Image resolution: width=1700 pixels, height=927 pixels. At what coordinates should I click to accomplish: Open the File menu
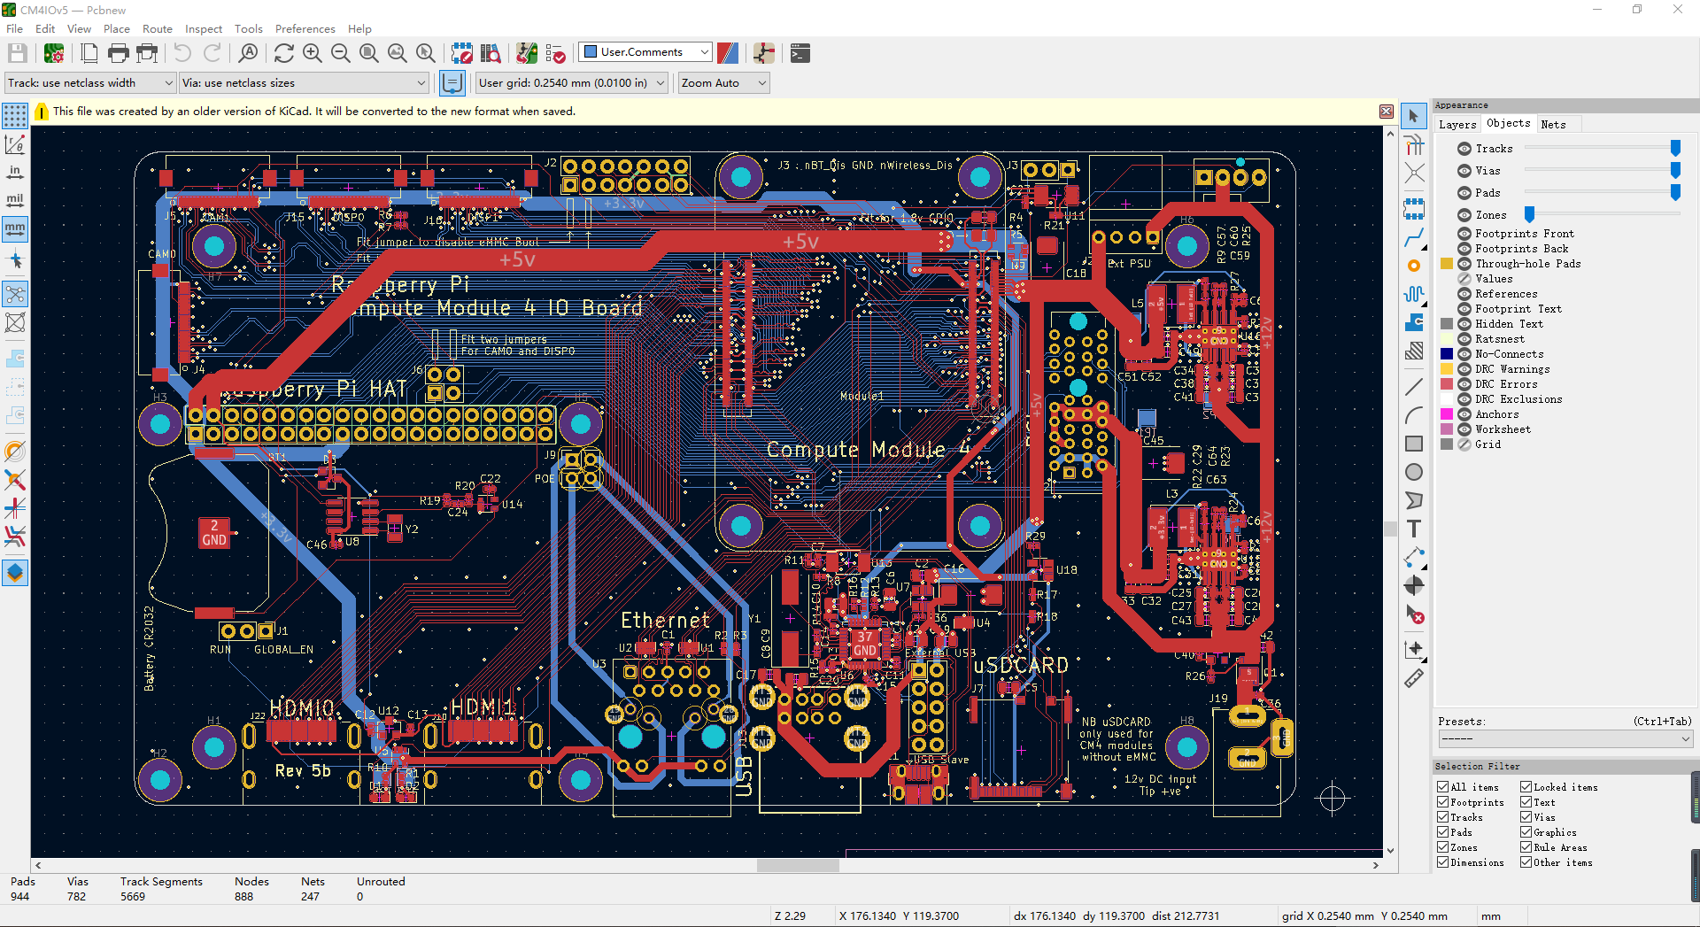coord(15,28)
